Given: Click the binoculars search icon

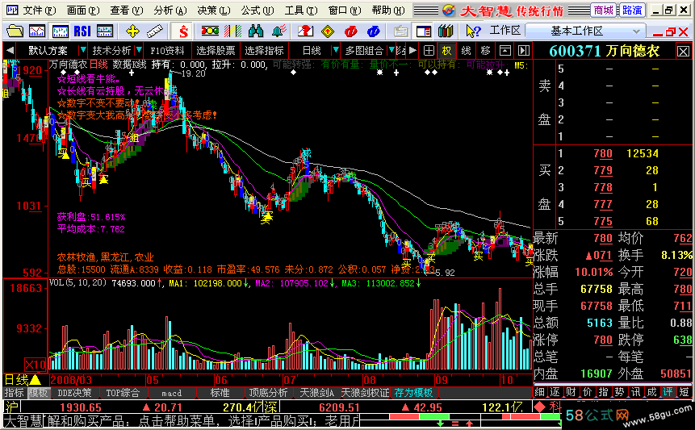Looking at the screenshot, I should click(256, 31).
